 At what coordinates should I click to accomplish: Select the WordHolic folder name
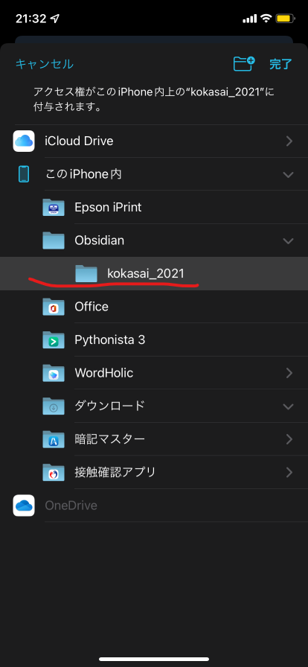[x=104, y=373]
